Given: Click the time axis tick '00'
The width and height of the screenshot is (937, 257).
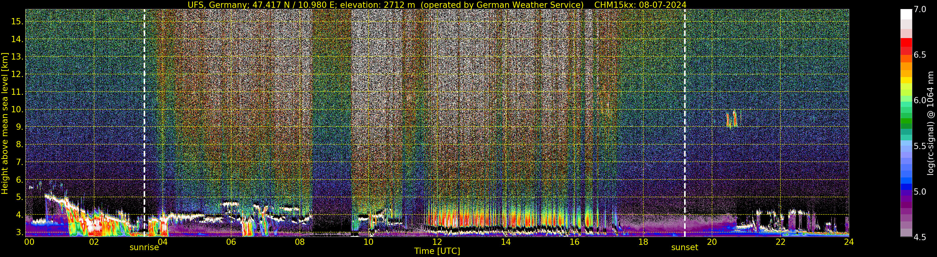Looking at the screenshot, I should coord(29,242).
